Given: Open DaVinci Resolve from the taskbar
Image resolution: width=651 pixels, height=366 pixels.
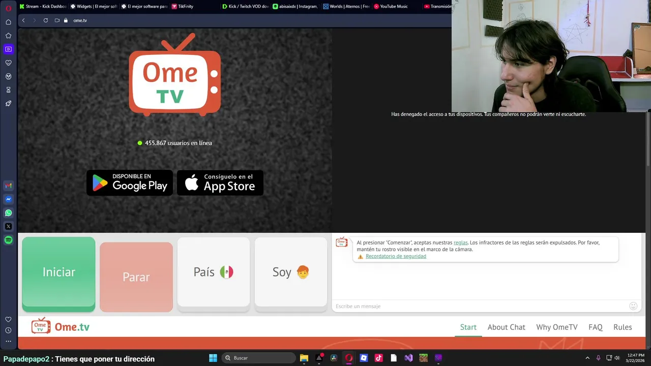Looking at the screenshot, I should point(334,358).
